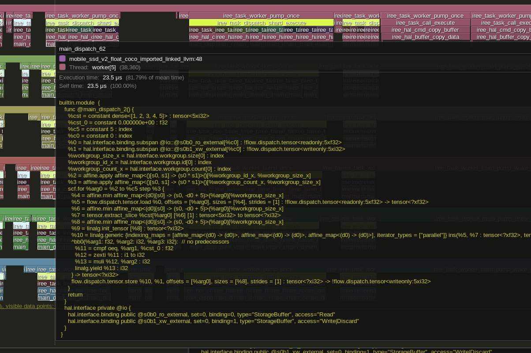Viewport: 531px width, 353px height.
Task: Click the fully labeled iree_hal_buffer_copy_data zone
Action: coord(425,37)
